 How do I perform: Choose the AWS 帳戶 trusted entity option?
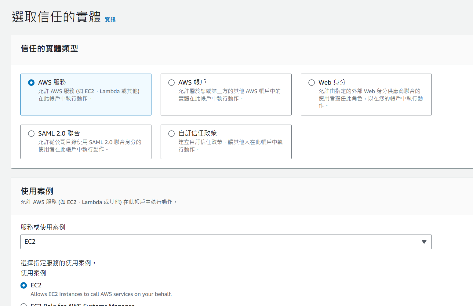(x=171, y=82)
